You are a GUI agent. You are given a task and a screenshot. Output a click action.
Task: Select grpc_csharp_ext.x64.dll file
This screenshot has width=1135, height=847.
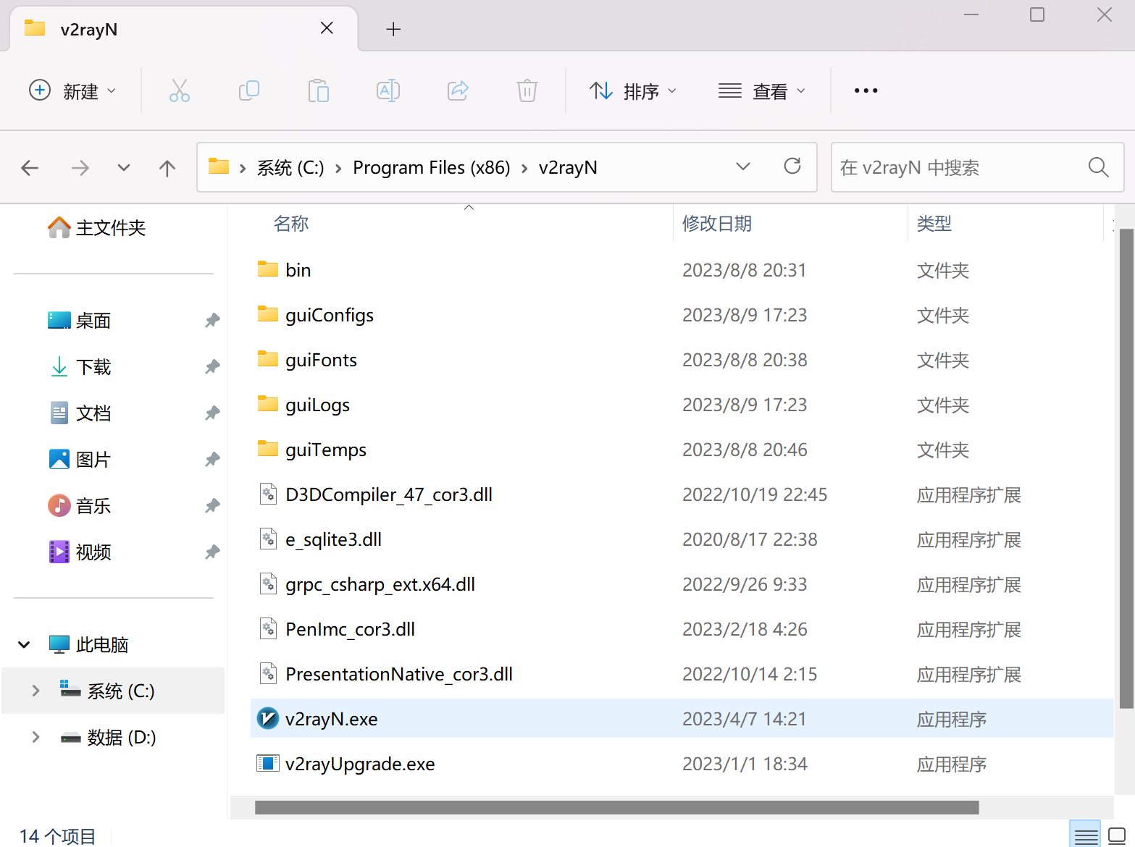(682, 583)
